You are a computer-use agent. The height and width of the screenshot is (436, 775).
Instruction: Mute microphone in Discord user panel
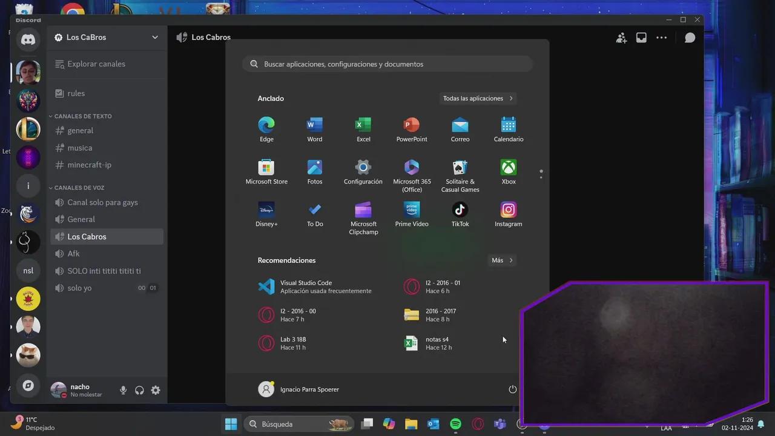click(x=124, y=391)
